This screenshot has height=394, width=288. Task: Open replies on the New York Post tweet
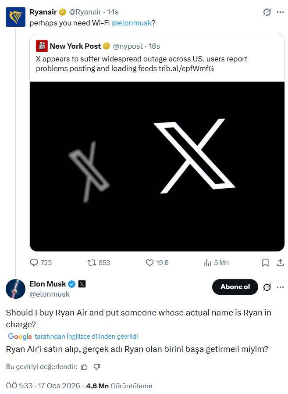(x=34, y=262)
